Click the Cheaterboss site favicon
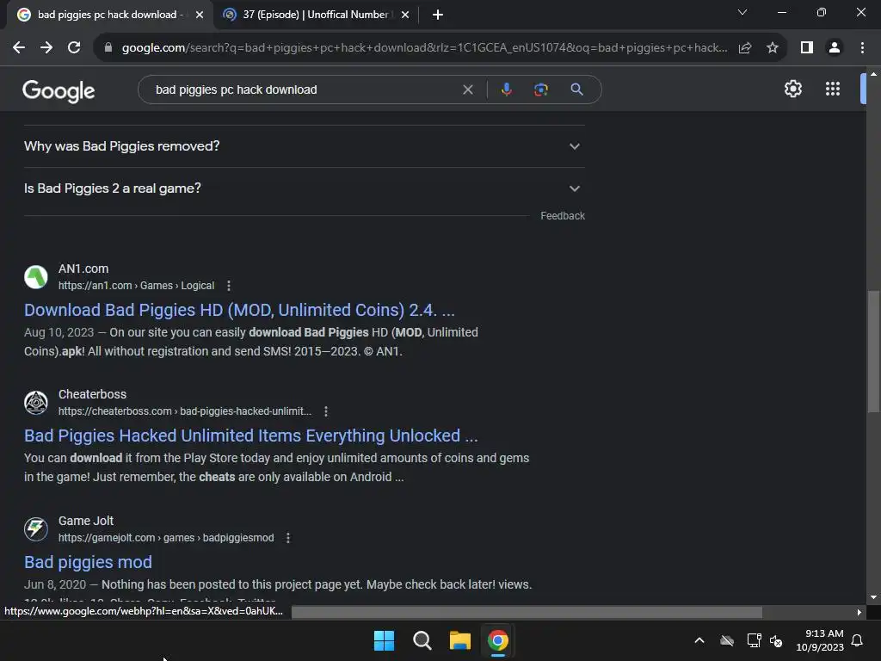This screenshot has width=881, height=661. point(36,403)
